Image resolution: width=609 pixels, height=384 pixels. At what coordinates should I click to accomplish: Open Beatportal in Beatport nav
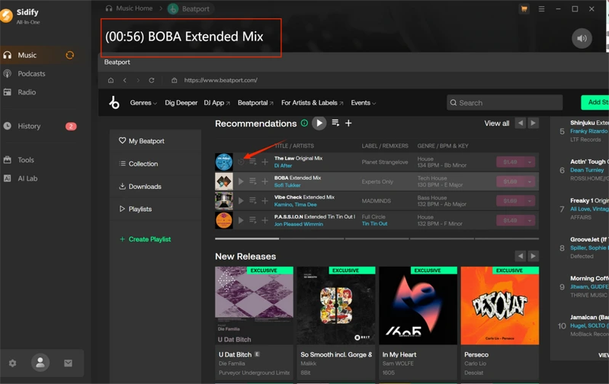(255, 103)
